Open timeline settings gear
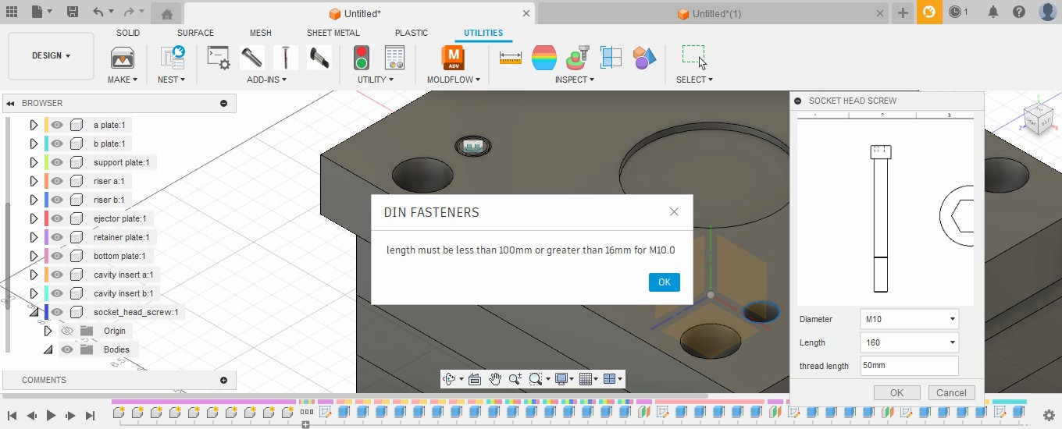Viewport: 1062px width, 429px height. (1050, 415)
